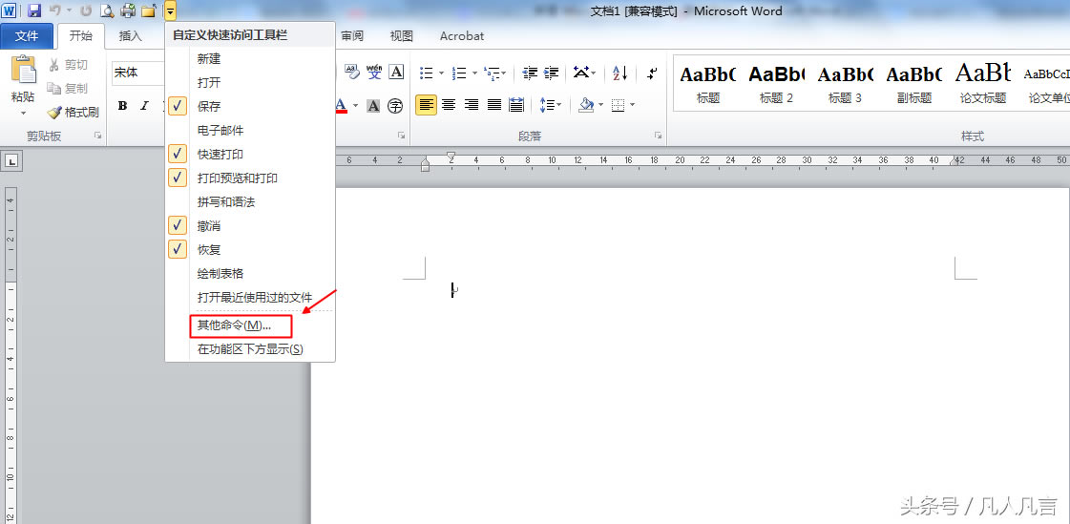Viewport: 1070px width, 524px height.
Task: Click the Print Preview magnifier icon
Action: [107, 10]
